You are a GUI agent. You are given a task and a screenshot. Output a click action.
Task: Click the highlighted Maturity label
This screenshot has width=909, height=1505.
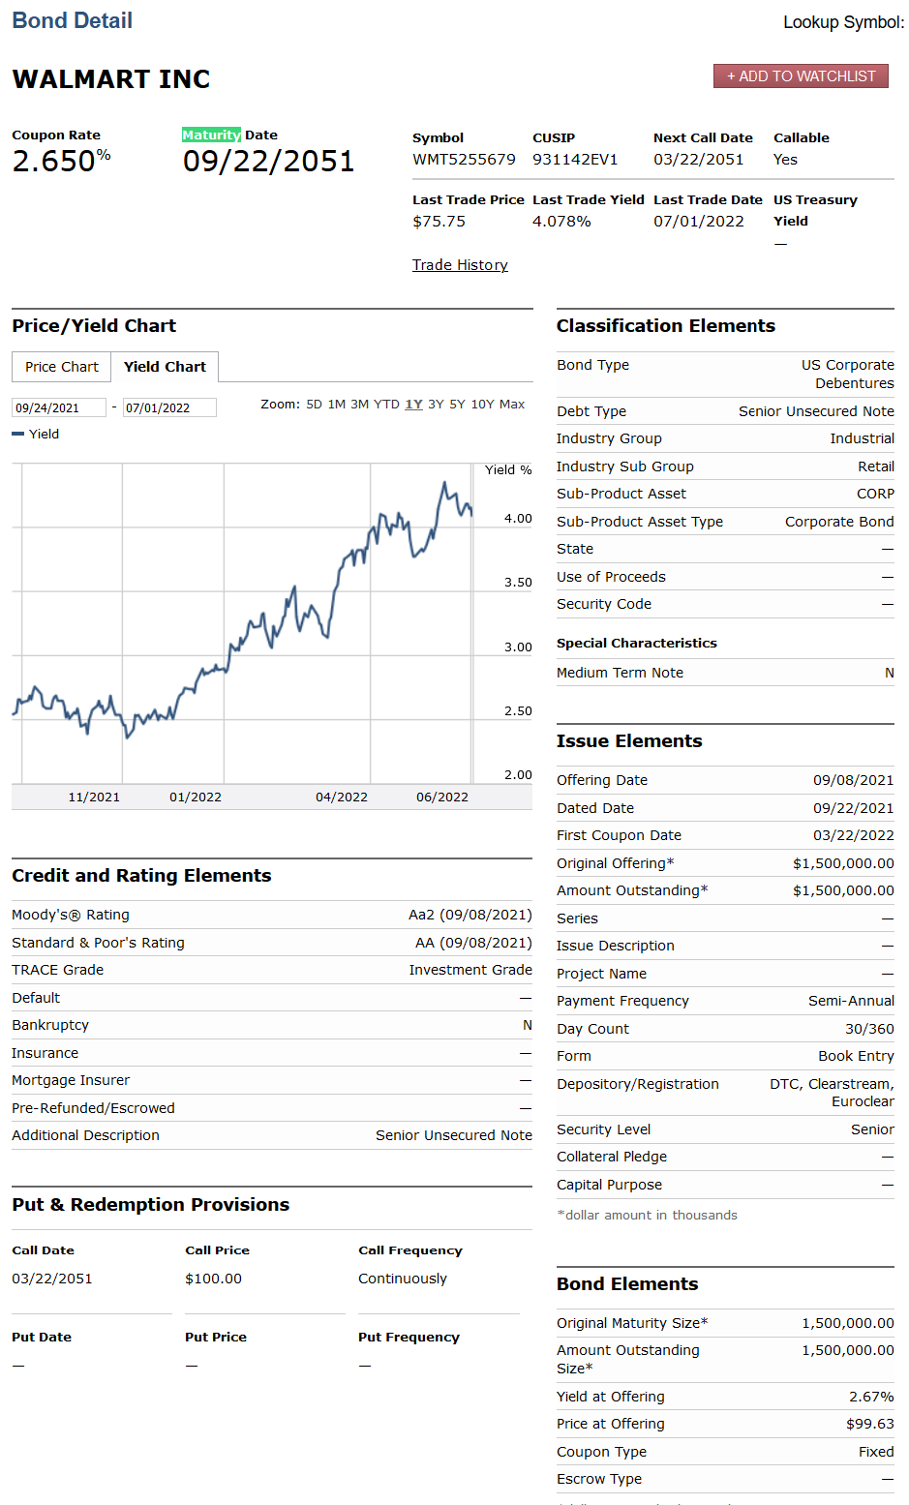(x=211, y=135)
